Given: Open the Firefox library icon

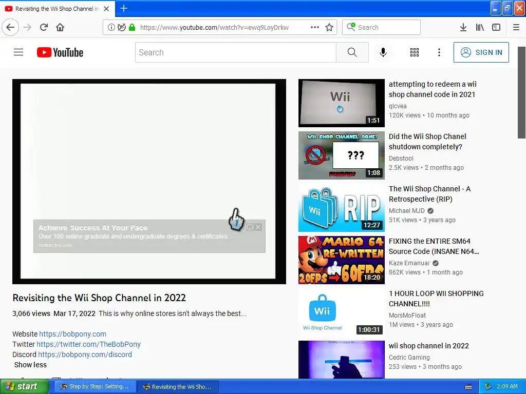Looking at the screenshot, I should (x=480, y=27).
